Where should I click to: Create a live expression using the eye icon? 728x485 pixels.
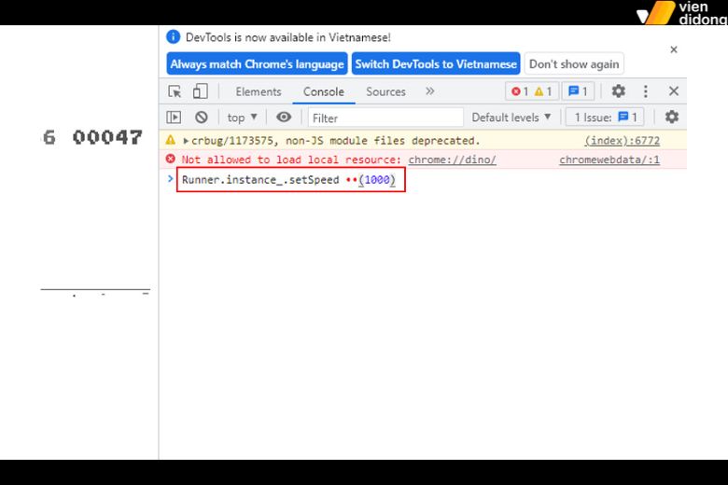click(x=284, y=117)
